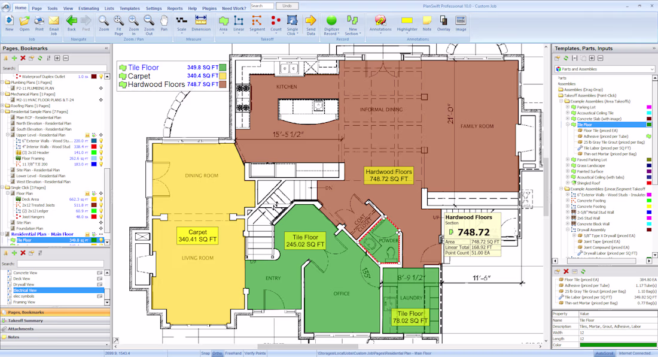Toggle lightbulb for Tile Floor takeoff
658x357 pixels.
coord(101,240)
